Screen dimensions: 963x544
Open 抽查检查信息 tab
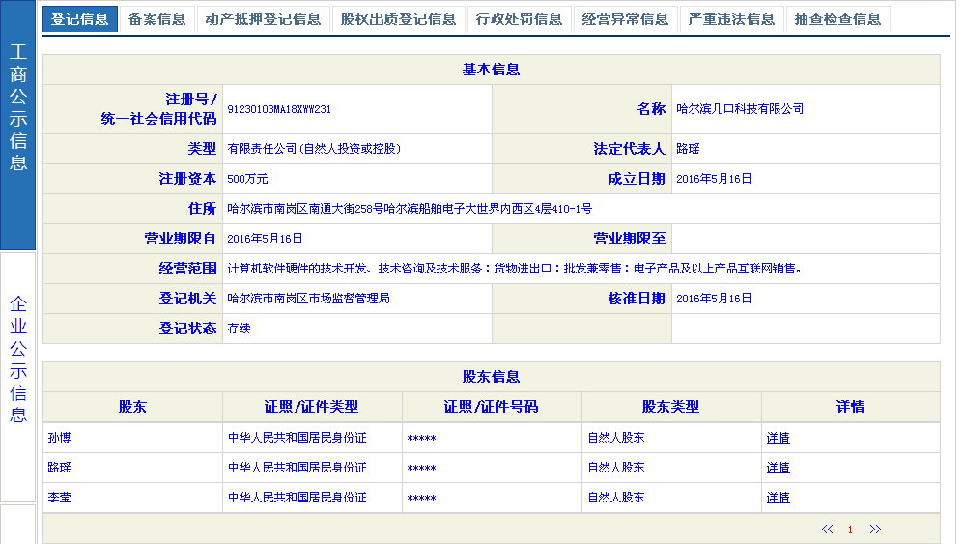pyautogui.click(x=837, y=19)
